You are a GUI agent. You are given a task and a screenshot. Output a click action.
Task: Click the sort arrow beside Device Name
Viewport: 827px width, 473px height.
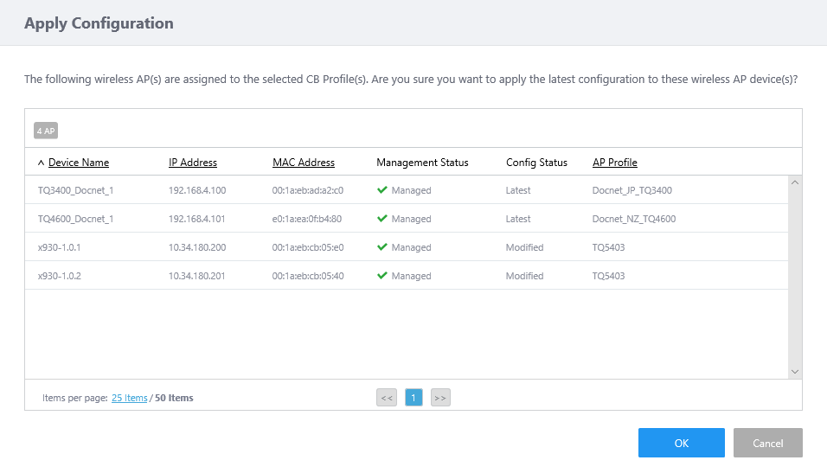tap(41, 163)
